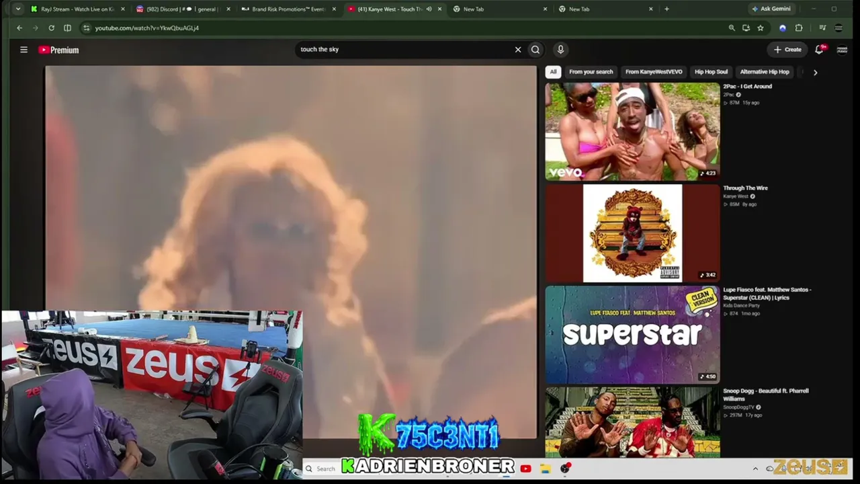This screenshot has height=484, width=860.
Task: Close the Kanye West YouTube tab
Action: pos(439,9)
